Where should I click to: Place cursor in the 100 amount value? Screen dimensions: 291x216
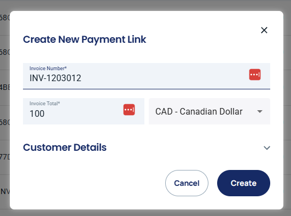click(37, 113)
